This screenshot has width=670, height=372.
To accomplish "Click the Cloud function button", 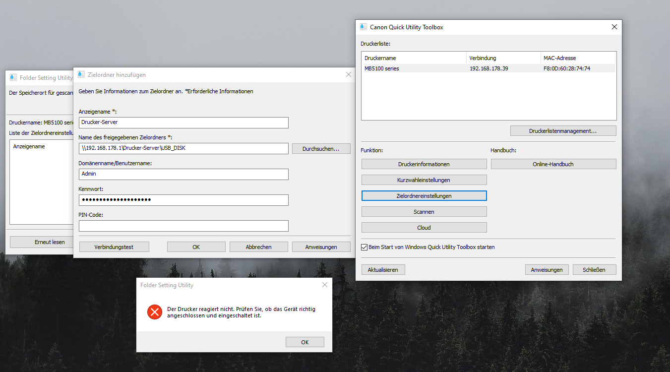I will click(424, 228).
